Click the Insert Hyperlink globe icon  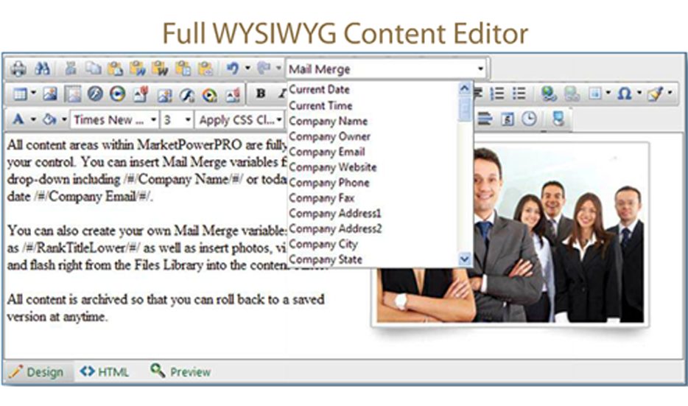tap(549, 94)
